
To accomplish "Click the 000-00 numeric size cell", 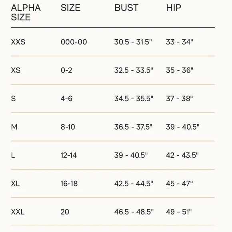I will coord(74,42).
